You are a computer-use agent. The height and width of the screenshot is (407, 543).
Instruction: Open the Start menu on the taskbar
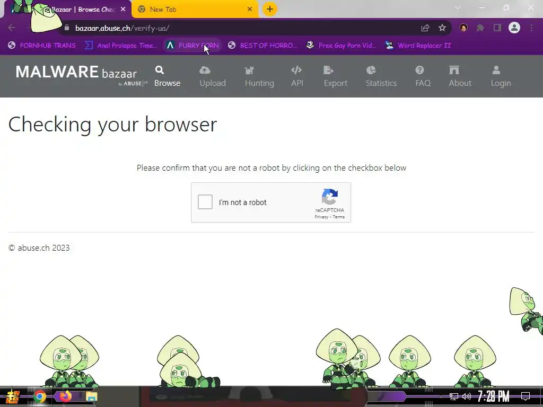tap(13, 396)
